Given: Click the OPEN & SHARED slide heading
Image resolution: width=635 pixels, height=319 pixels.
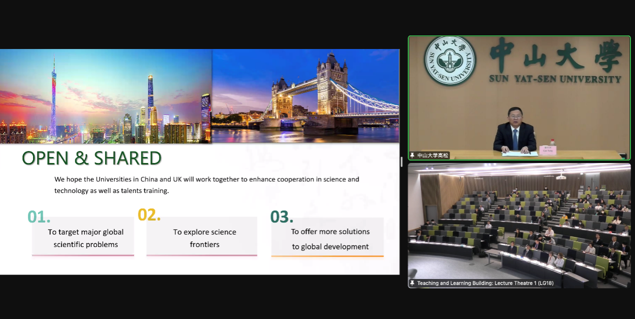Looking at the screenshot, I should tap(92, 158).
